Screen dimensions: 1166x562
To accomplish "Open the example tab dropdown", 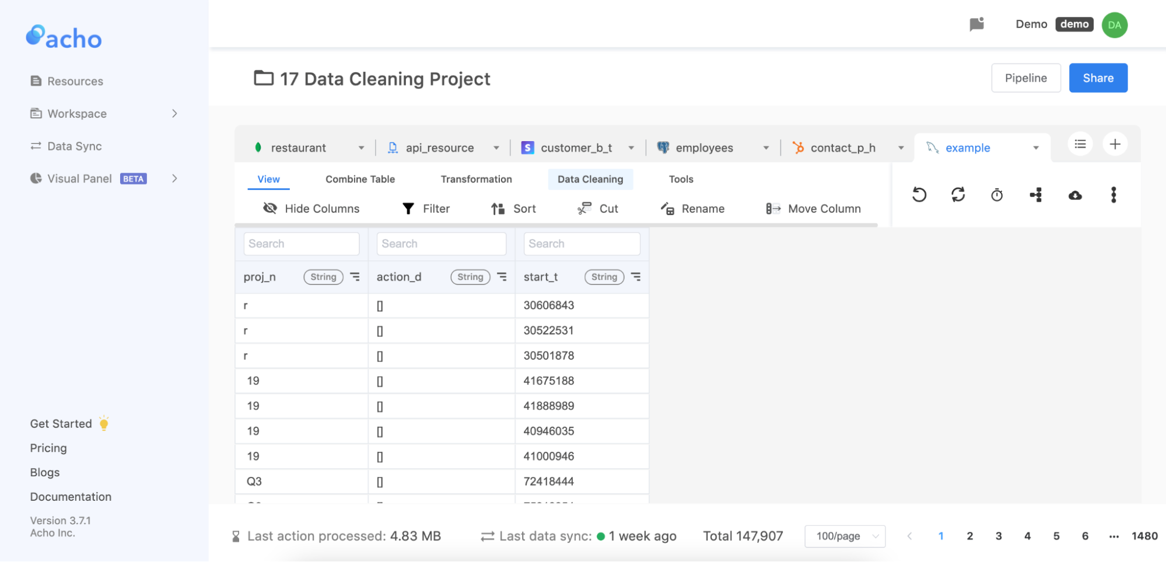I will [x=1037, y=147].
